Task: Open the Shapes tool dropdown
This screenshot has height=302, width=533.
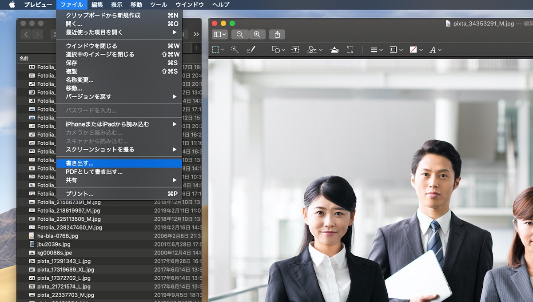Action: (278, 50)
